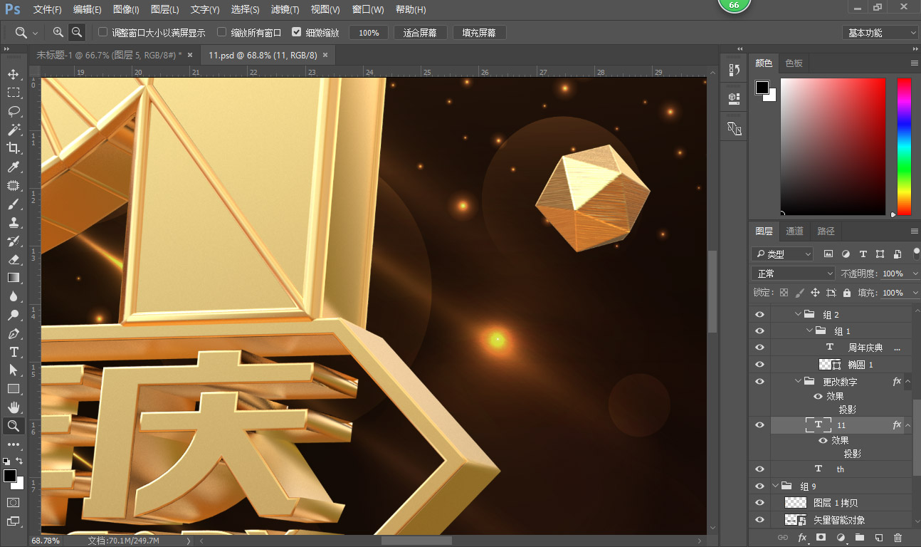Click the 填充屏幕 button
Viewport: 921px width, 547px height.
point(479,33)
